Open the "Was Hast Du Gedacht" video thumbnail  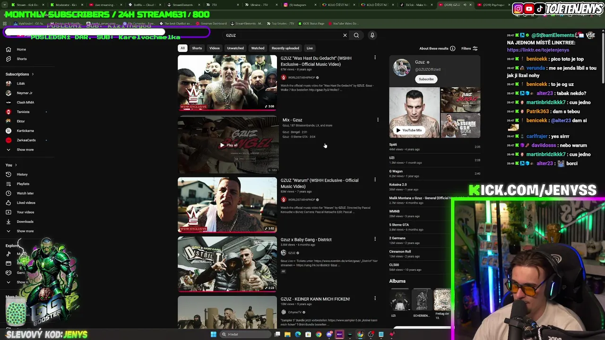pyautogui.click(x=227, y=83)
